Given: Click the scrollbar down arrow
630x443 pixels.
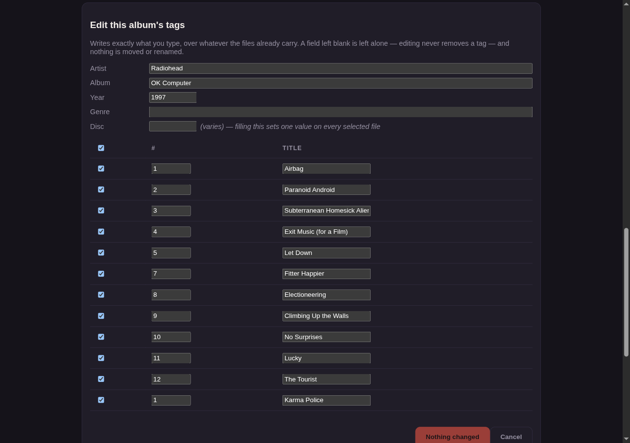Looking at the screenshot, I should (626, 439).
